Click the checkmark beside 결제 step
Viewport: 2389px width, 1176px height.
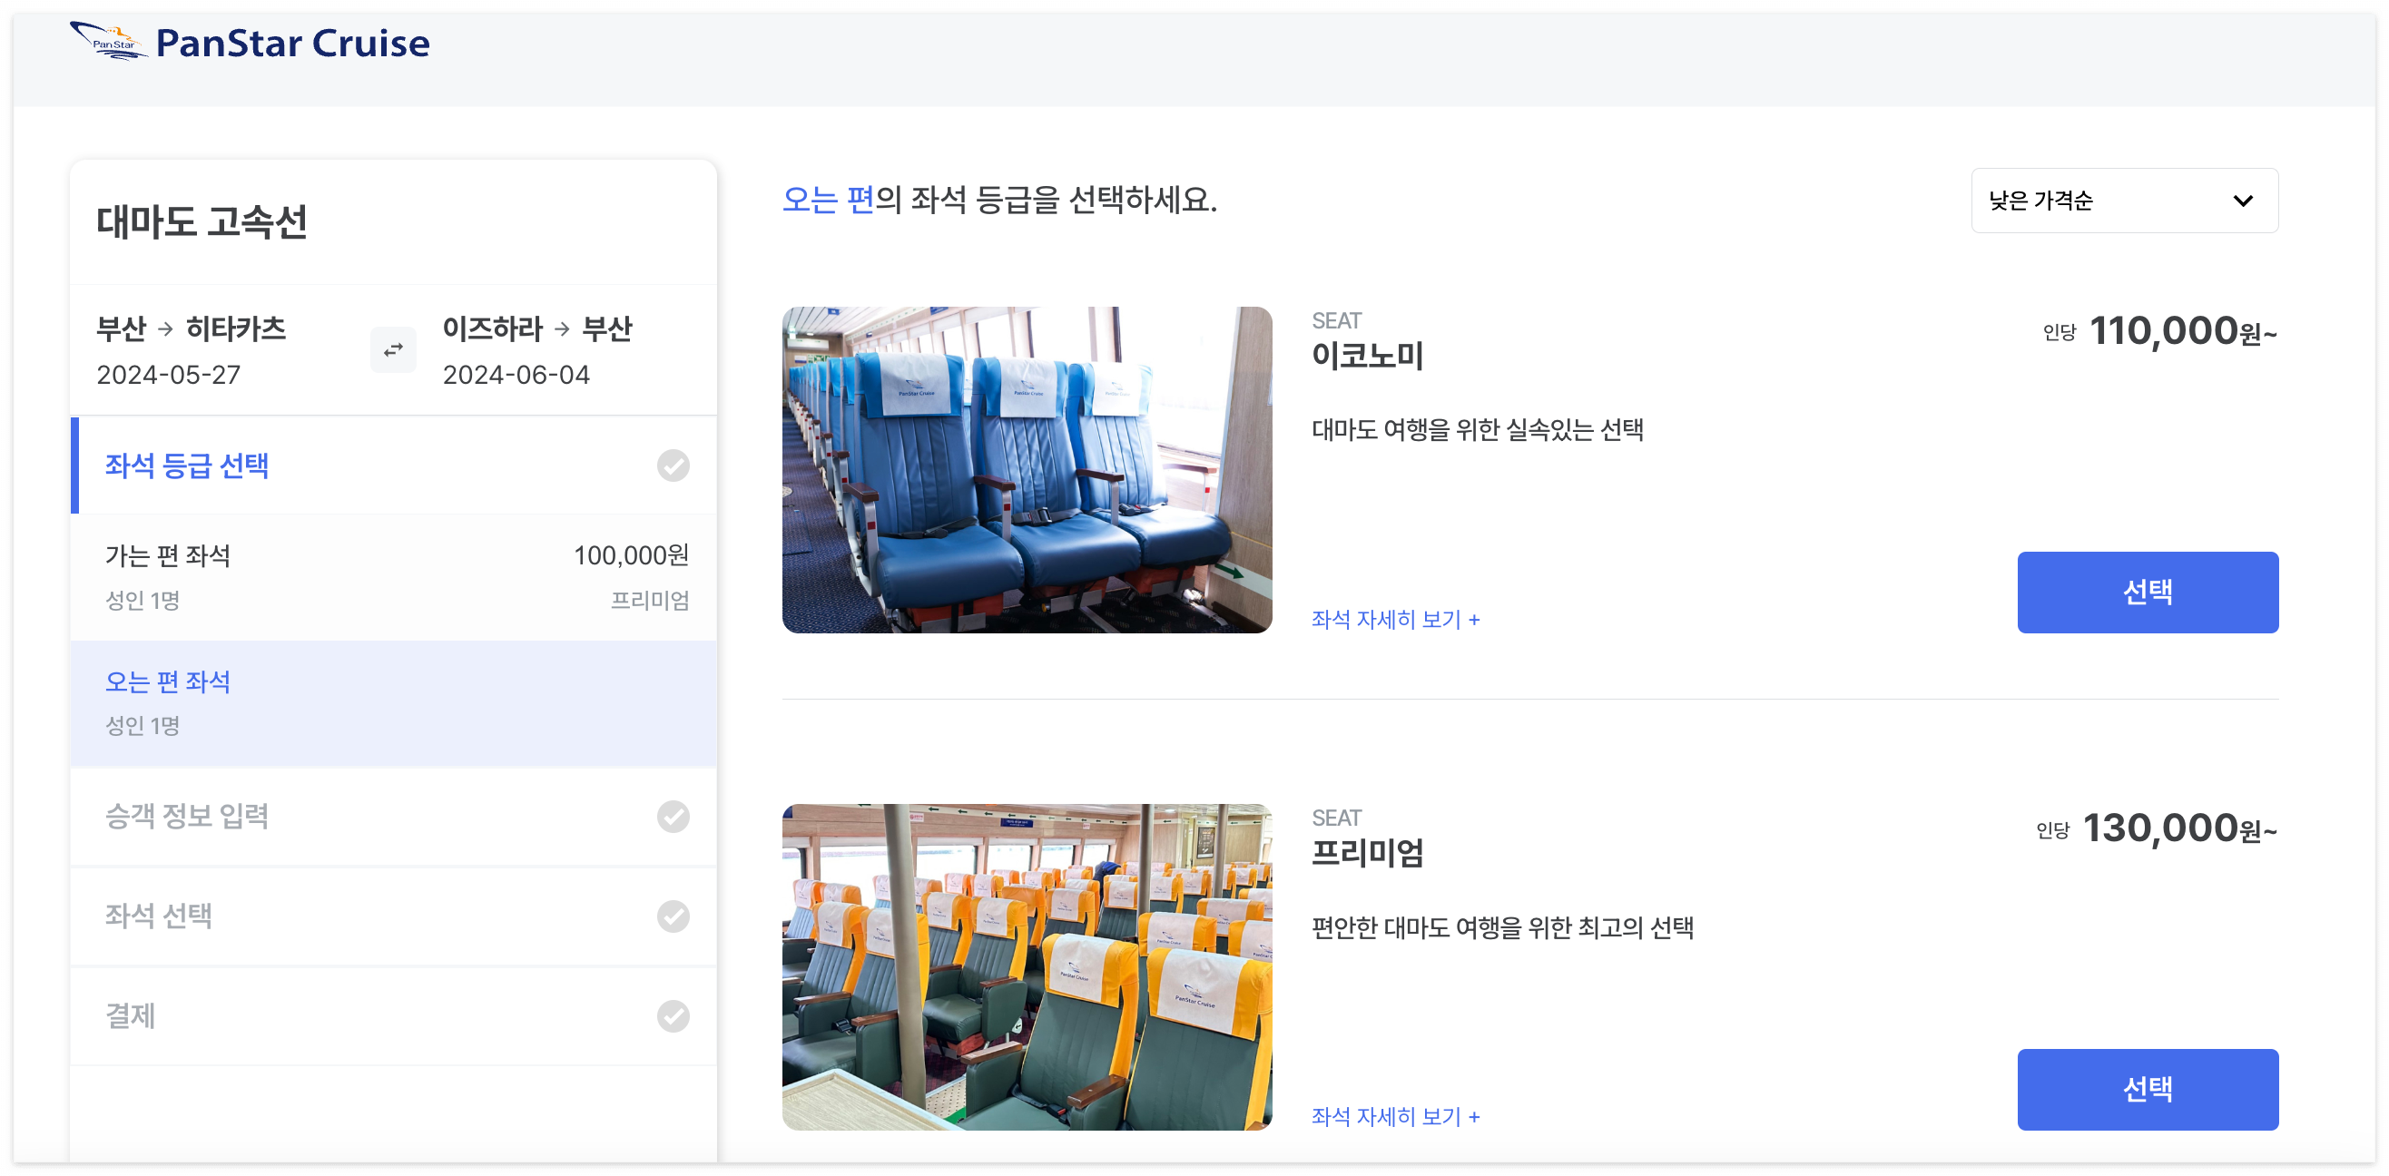pyautogui.click(x=674, y=1015)
